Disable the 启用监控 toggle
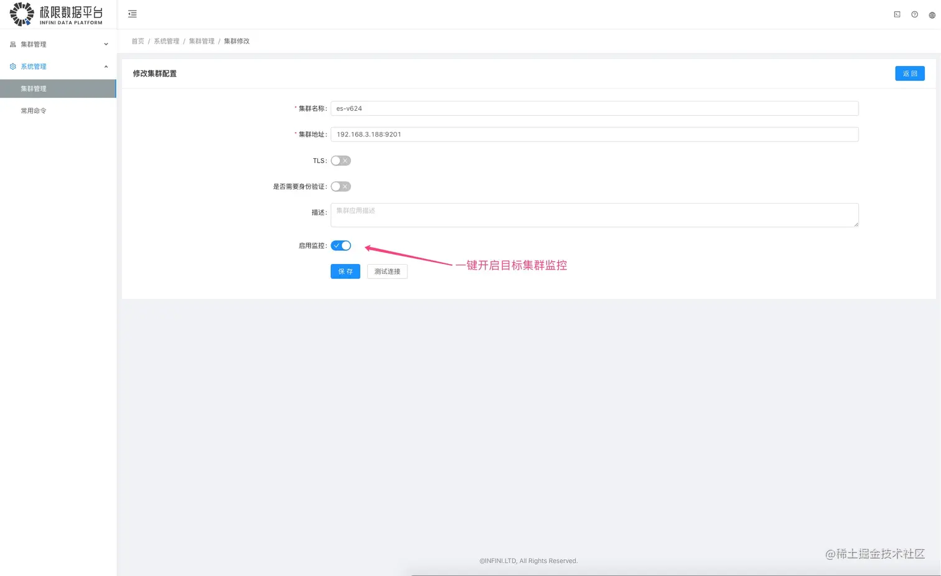Screen dimensions: 941x576 pos(340,245)
